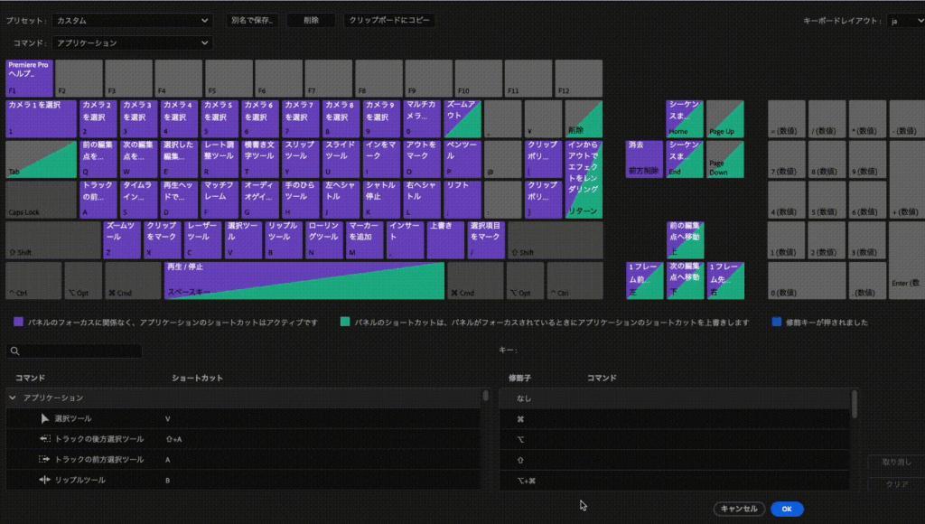Click the 取り消し button

click(x=897, y=463)
